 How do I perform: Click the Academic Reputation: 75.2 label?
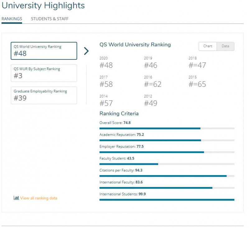(122, 135)
